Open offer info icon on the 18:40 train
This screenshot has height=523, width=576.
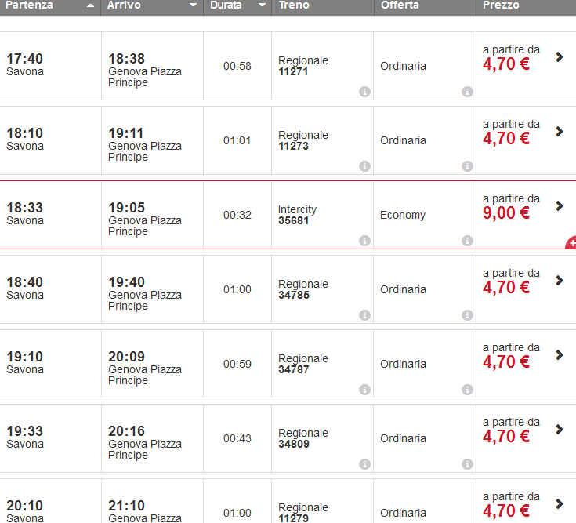point(467,315)
